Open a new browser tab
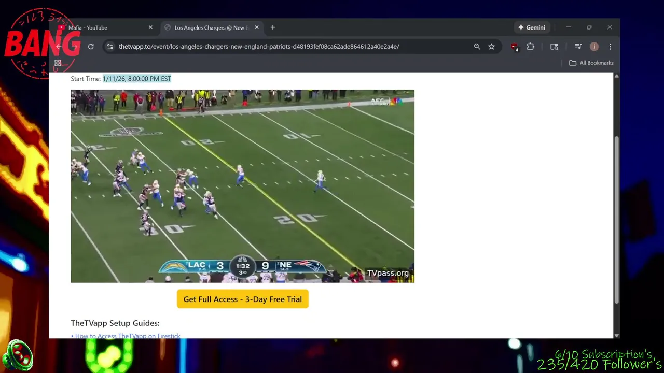Image resolution: width=664 pixels, height=373 pixels. (x=273, y=27)
